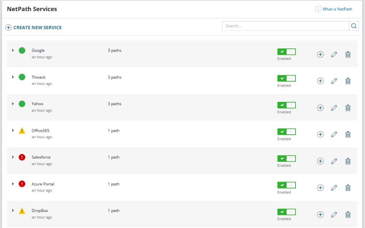The height and width of the screenshot is (228, 365).
Task: Delete the Yahoo service using trash icon
Action: click(348, 108)
